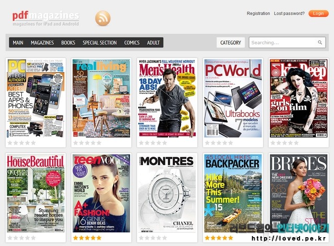Open the PC & Tech Authority magazine cover
Screen dimensions: 334x246
point(36,98)
